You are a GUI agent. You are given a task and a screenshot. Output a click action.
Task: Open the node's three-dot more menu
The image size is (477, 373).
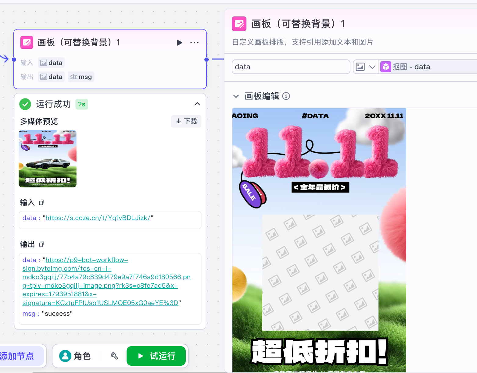[x=194, y=43]
